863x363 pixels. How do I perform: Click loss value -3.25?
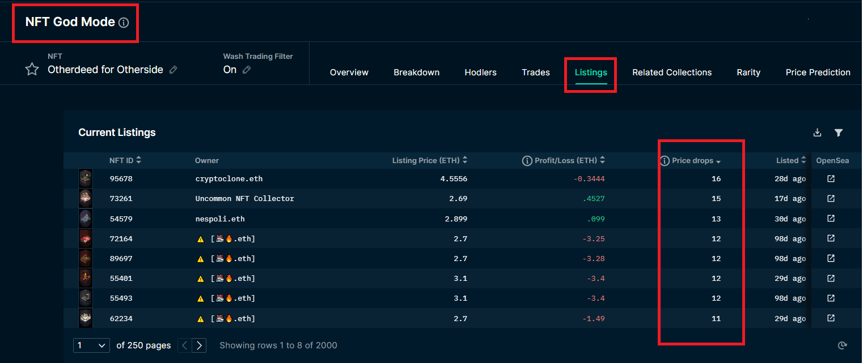(594, 239)
